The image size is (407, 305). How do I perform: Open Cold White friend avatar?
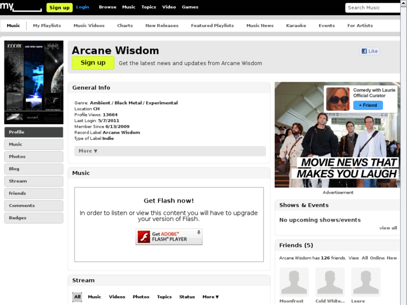[330, 282]
